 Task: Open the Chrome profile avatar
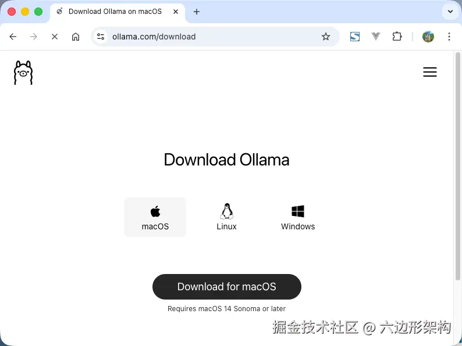(428, 37)
